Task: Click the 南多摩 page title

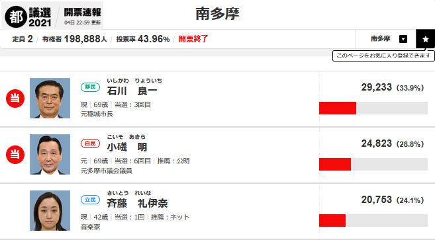Action: (217, 14)
